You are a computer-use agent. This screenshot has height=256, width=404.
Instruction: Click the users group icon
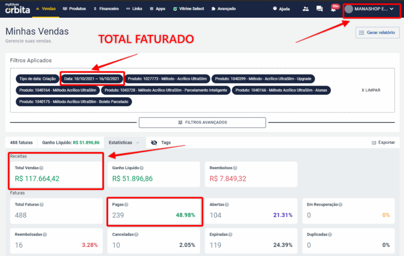(x=306, y=9)
